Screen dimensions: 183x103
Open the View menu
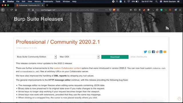30,1
